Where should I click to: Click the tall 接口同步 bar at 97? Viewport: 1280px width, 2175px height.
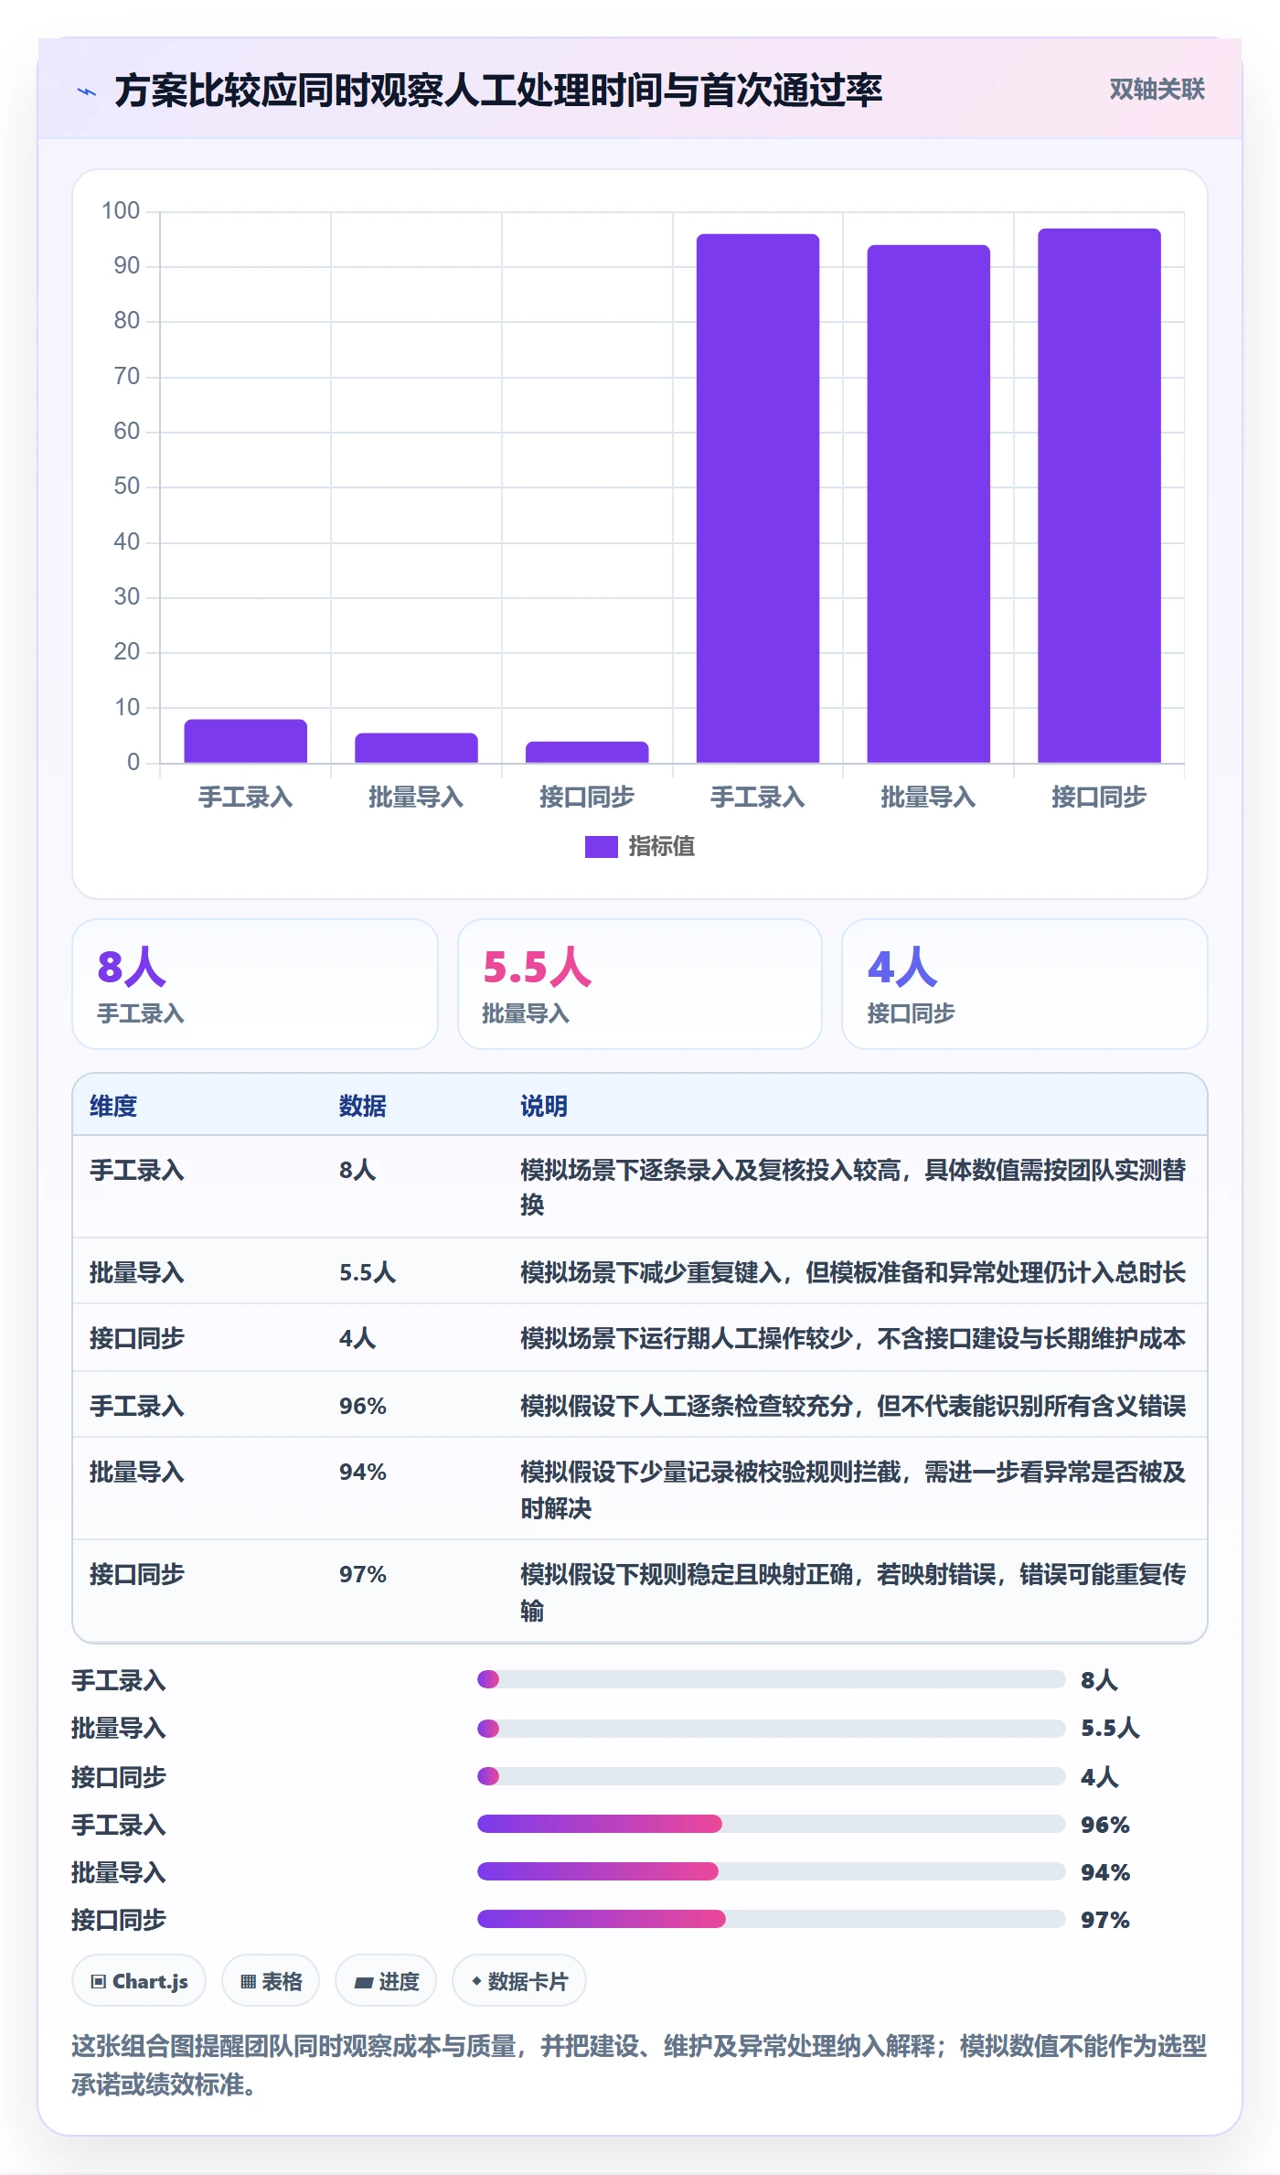(x=1099, y=496)
